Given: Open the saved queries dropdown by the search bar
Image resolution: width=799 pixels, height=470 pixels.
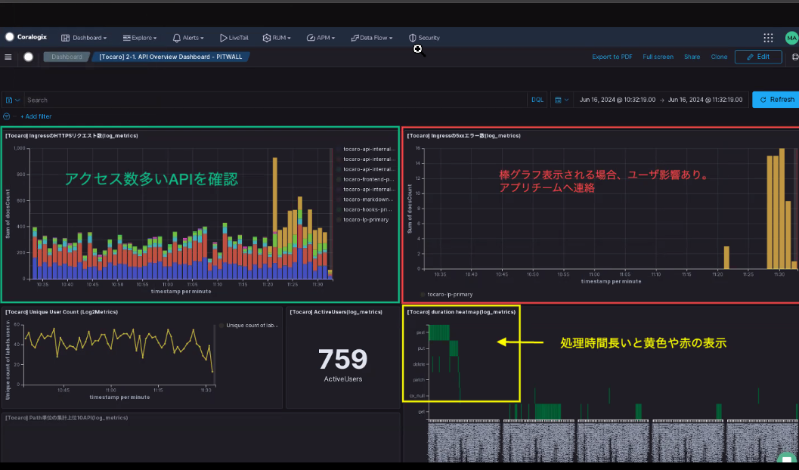Looking at the screenshot, I should pyautogui.click(x=12, y=100).
